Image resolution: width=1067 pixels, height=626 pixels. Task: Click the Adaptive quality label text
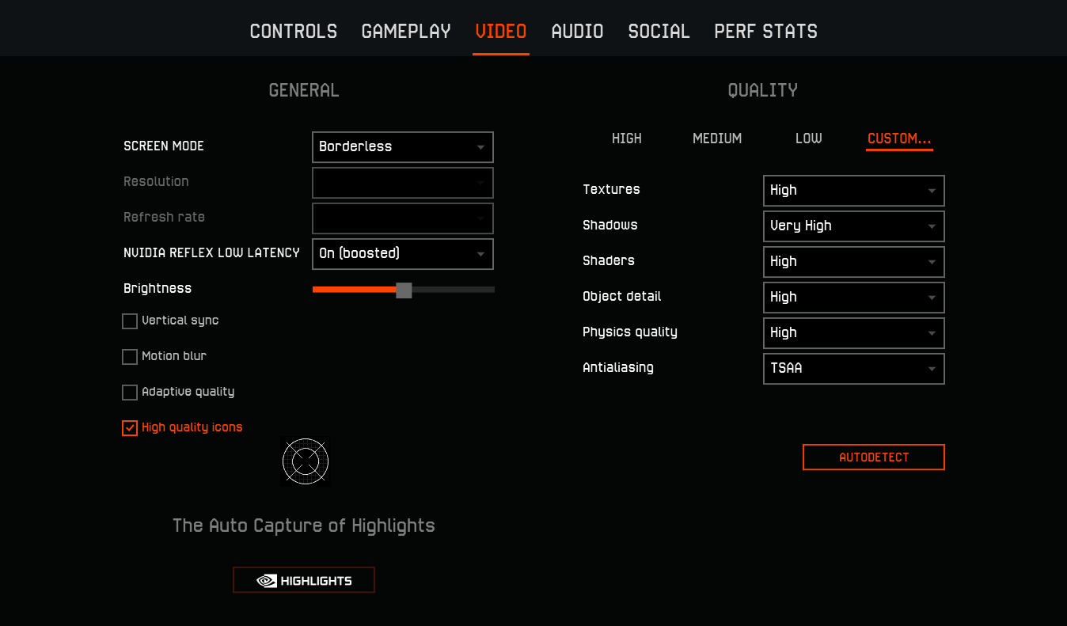[x=188, y=392]
